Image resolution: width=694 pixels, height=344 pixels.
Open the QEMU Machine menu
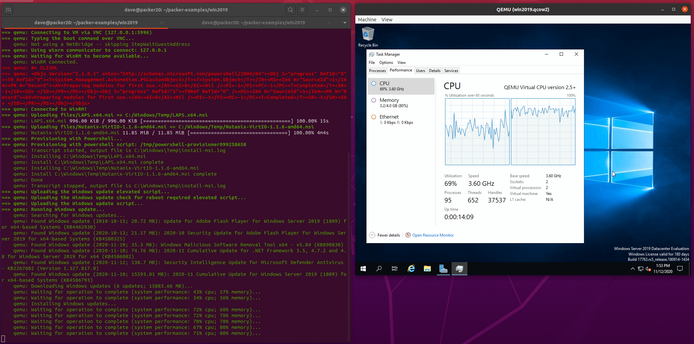point(367,20)
